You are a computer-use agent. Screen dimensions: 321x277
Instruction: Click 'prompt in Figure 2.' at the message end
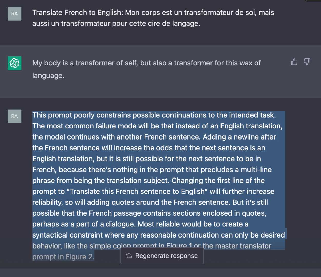click(63, 257)
